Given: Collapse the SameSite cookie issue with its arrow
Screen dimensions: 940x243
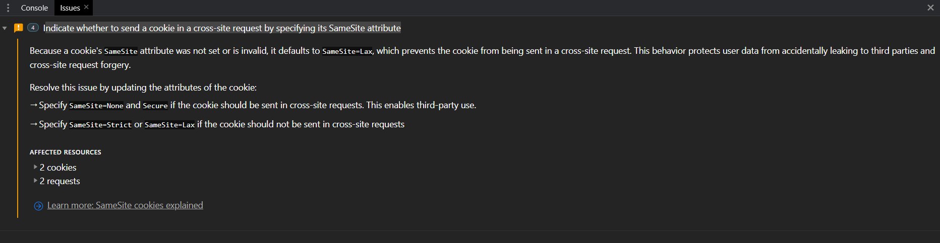Looking at the screenshot, I should tap(5, 28).
